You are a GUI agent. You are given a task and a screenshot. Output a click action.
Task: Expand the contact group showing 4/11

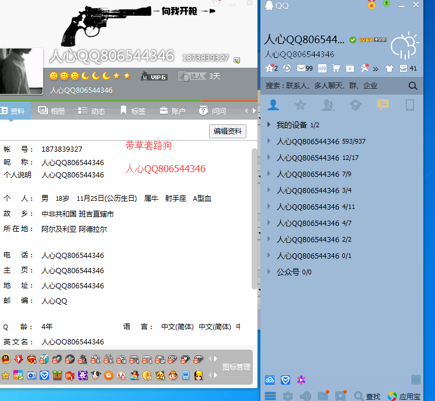(x=269, y=206)
